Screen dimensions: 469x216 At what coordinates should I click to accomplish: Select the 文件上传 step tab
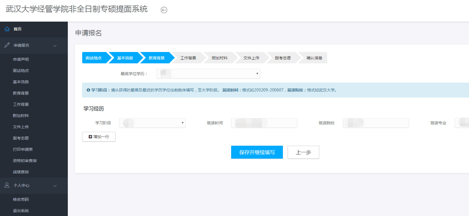[251, 58]
